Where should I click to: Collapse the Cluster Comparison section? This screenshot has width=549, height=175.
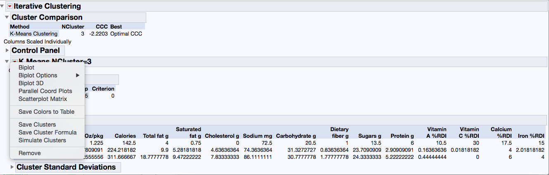click(7, 17)
